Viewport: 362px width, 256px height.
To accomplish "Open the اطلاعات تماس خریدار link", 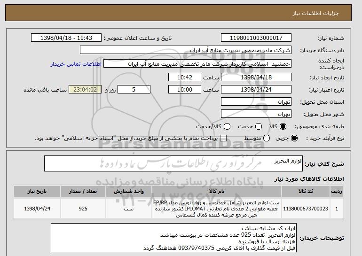I will click(76, 64).
